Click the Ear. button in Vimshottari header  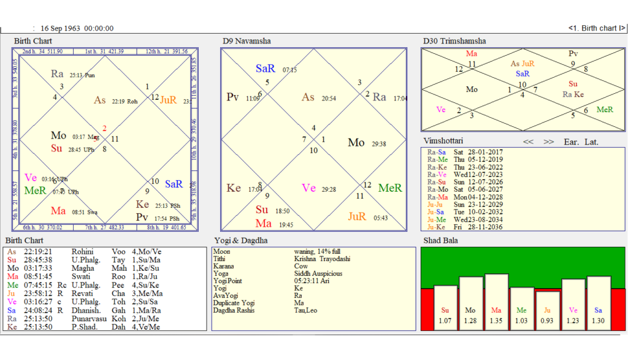(571, 142)
